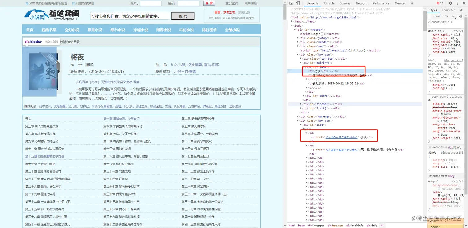Click the 用户注册 link
Image resolution: width=468 pixels, height=228 pixels.
[x=251, y=3]
